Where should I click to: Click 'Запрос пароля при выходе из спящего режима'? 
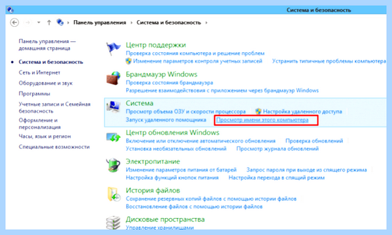pyautogui.click(x=306, y=170)
